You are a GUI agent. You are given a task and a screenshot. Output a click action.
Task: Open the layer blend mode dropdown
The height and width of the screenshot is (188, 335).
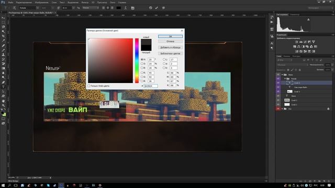(x=292, y=65)
